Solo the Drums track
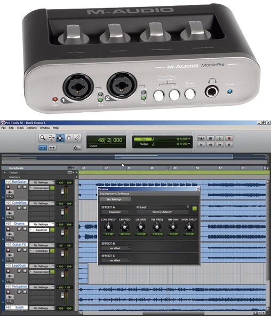The height and width of the screenshot is (316, 271). [19, 229]
